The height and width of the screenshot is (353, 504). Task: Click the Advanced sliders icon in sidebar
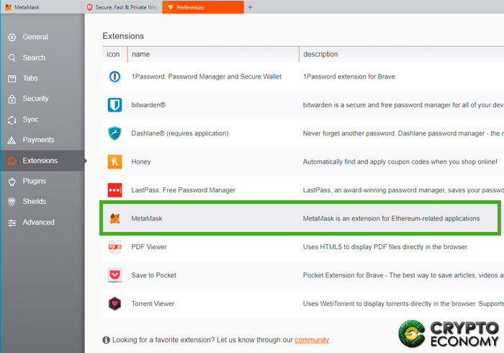pyautogui.click(x=12, y=223)
